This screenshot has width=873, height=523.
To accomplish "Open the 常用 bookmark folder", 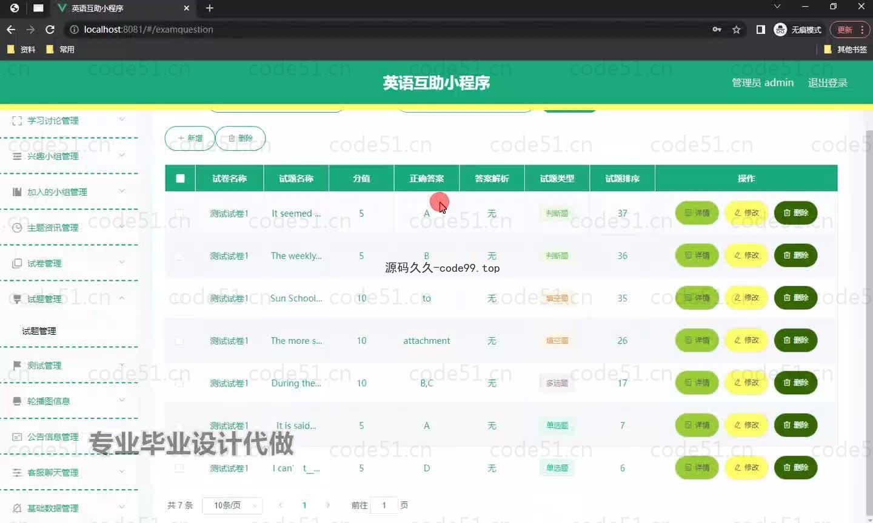I will (60, 50).
